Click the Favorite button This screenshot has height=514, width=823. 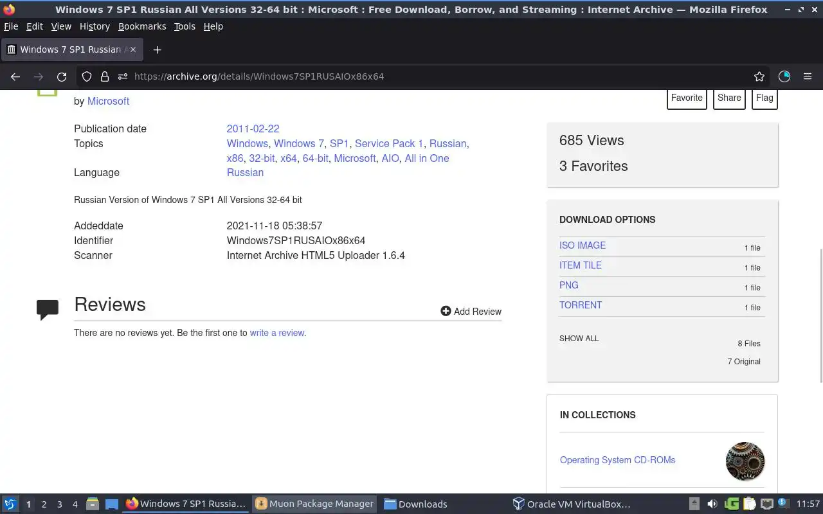tap(687, 98)
